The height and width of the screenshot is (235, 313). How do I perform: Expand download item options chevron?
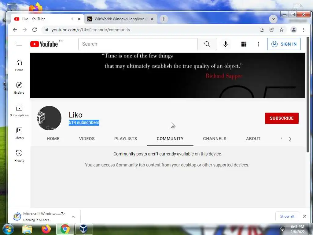click(73, 217)
